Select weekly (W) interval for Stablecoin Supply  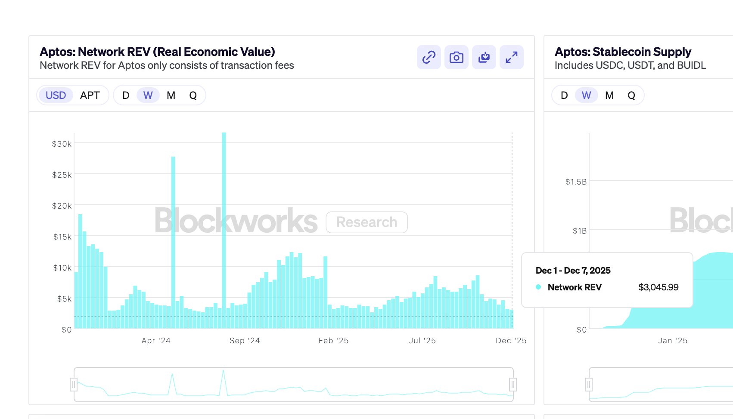[x=587, y=96]
